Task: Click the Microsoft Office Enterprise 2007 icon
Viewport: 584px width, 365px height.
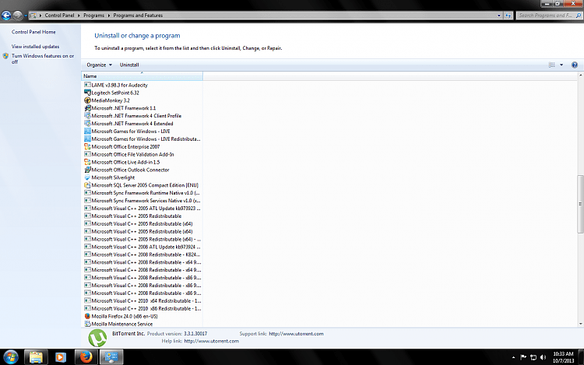Action: click(87, 146)
